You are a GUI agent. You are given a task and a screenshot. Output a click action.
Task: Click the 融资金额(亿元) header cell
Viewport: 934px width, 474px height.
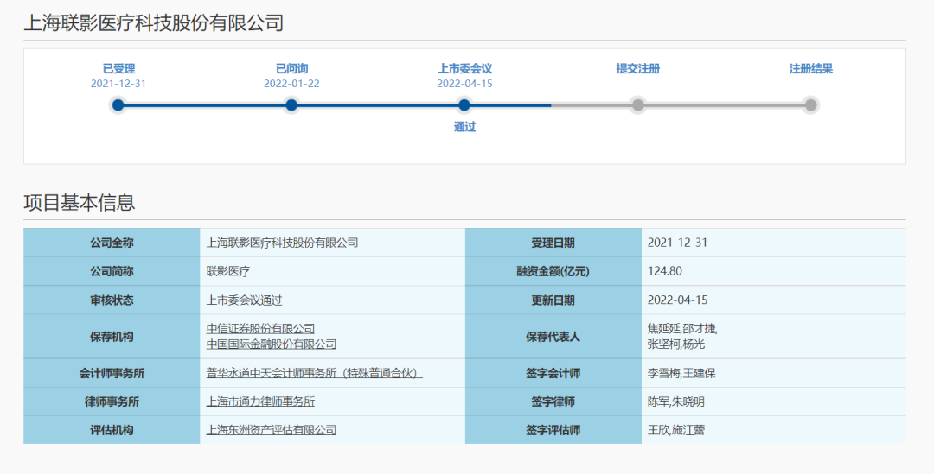pyautogui.click(x=553, y=271)
